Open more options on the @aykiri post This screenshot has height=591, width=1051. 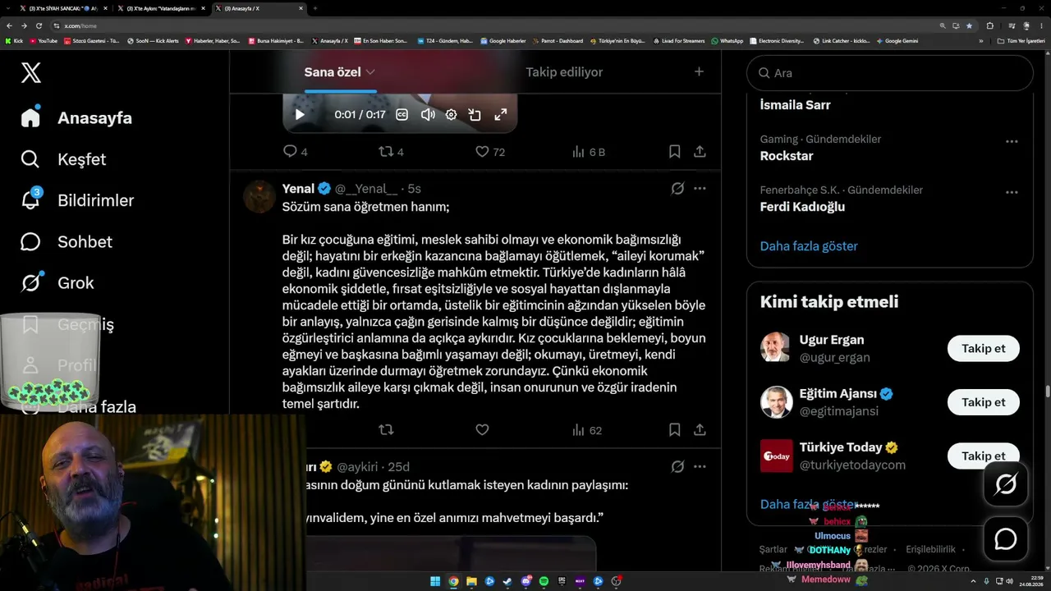700,467
